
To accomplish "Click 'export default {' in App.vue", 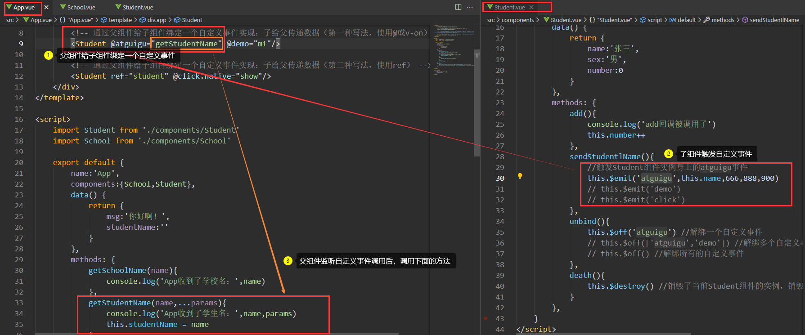I will pos(88,162).
